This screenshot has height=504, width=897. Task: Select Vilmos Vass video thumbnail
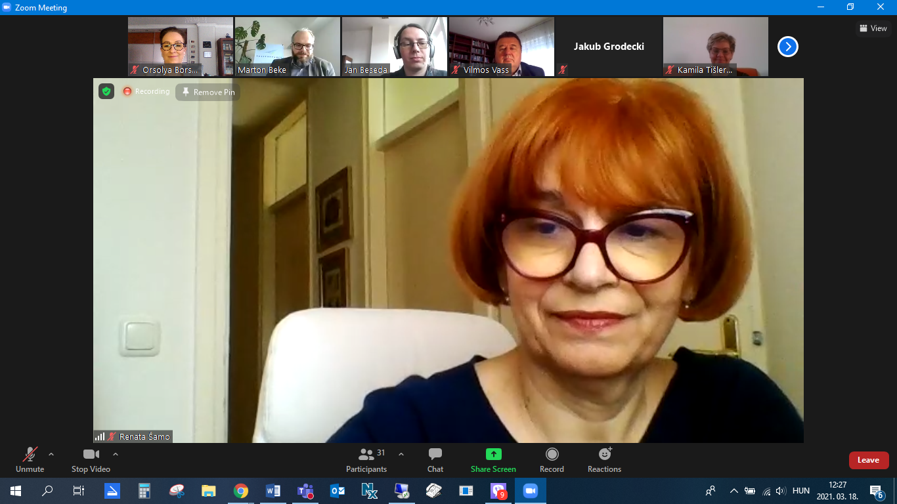click(501, 47)
